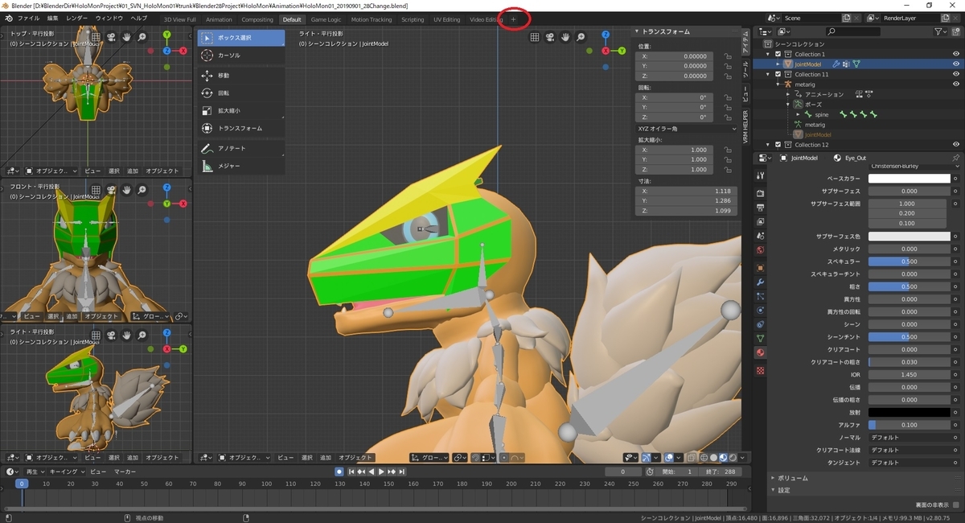Open the ヘルプ menu
This screenshot has height=523, width=965.
(139, 19)
